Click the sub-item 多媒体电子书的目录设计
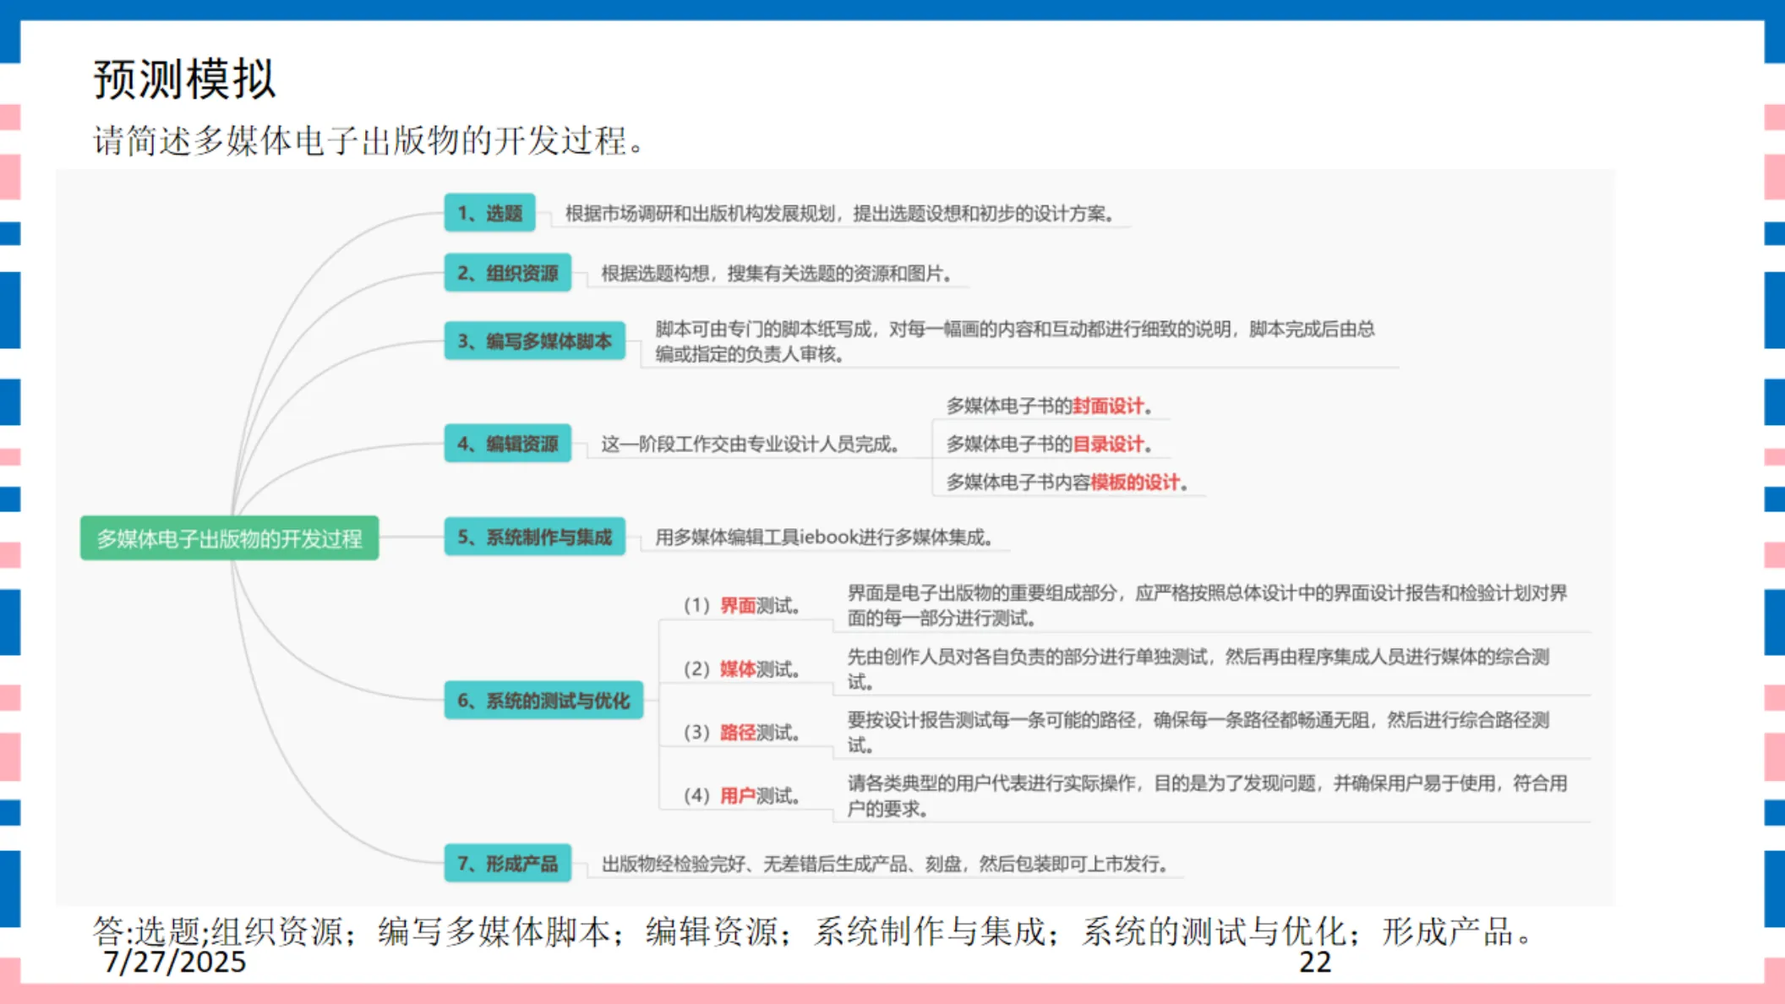 [1049, 445]
